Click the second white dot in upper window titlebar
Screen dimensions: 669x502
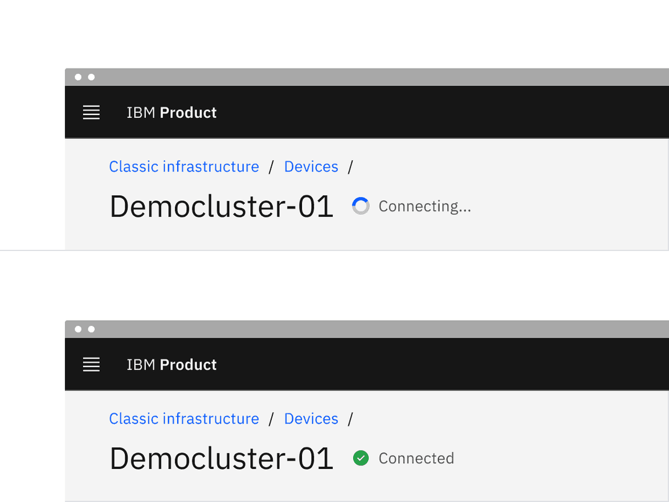pyautogui.click(x=91, y=77)
